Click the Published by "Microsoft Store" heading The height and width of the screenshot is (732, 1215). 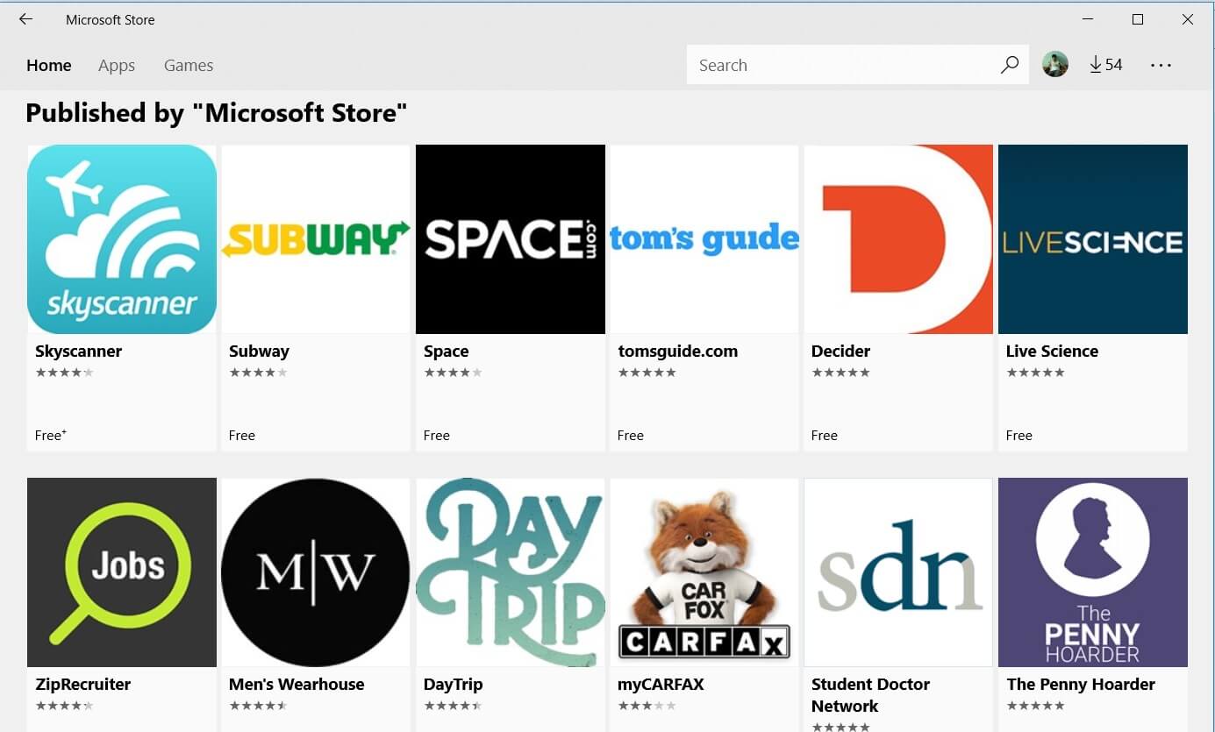[217, 112]
